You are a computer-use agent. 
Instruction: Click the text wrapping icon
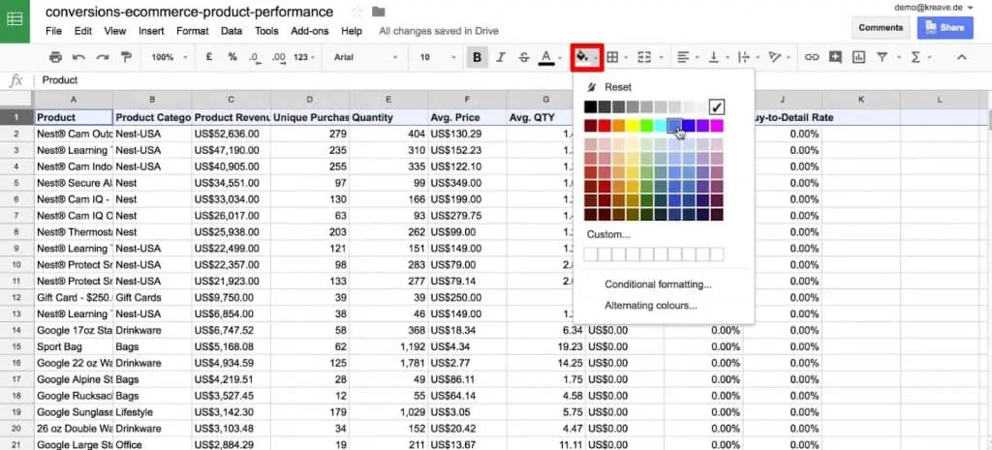click(744, 57)
